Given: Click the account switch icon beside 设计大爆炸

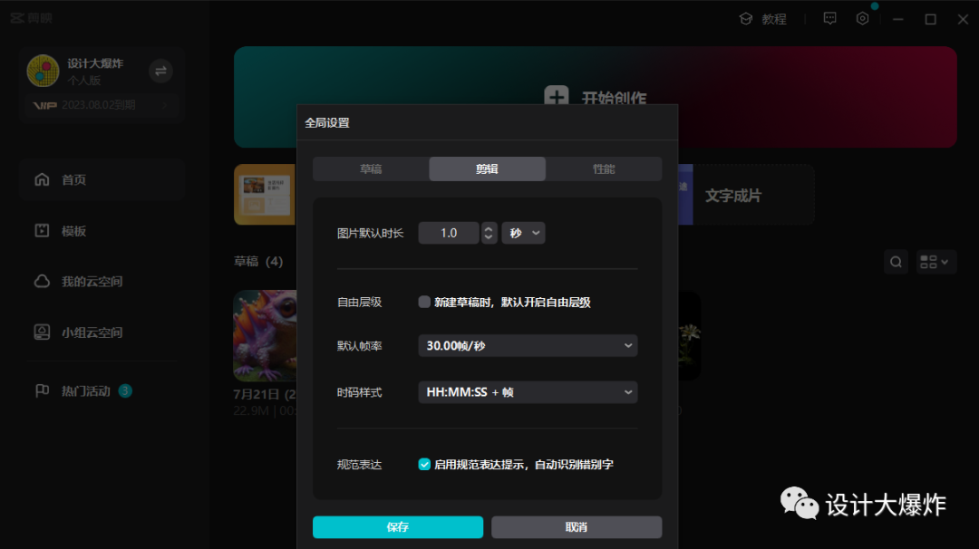Looking at the screenshot, I should [x=160, y=71].
